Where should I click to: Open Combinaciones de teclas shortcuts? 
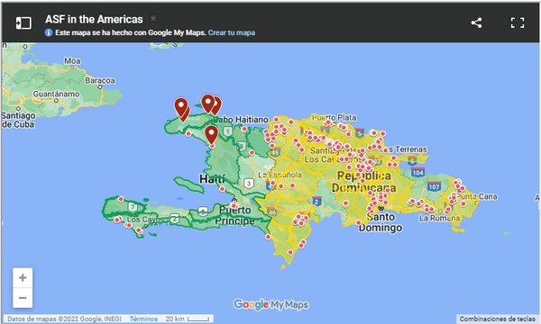click(x=498, y=319)
